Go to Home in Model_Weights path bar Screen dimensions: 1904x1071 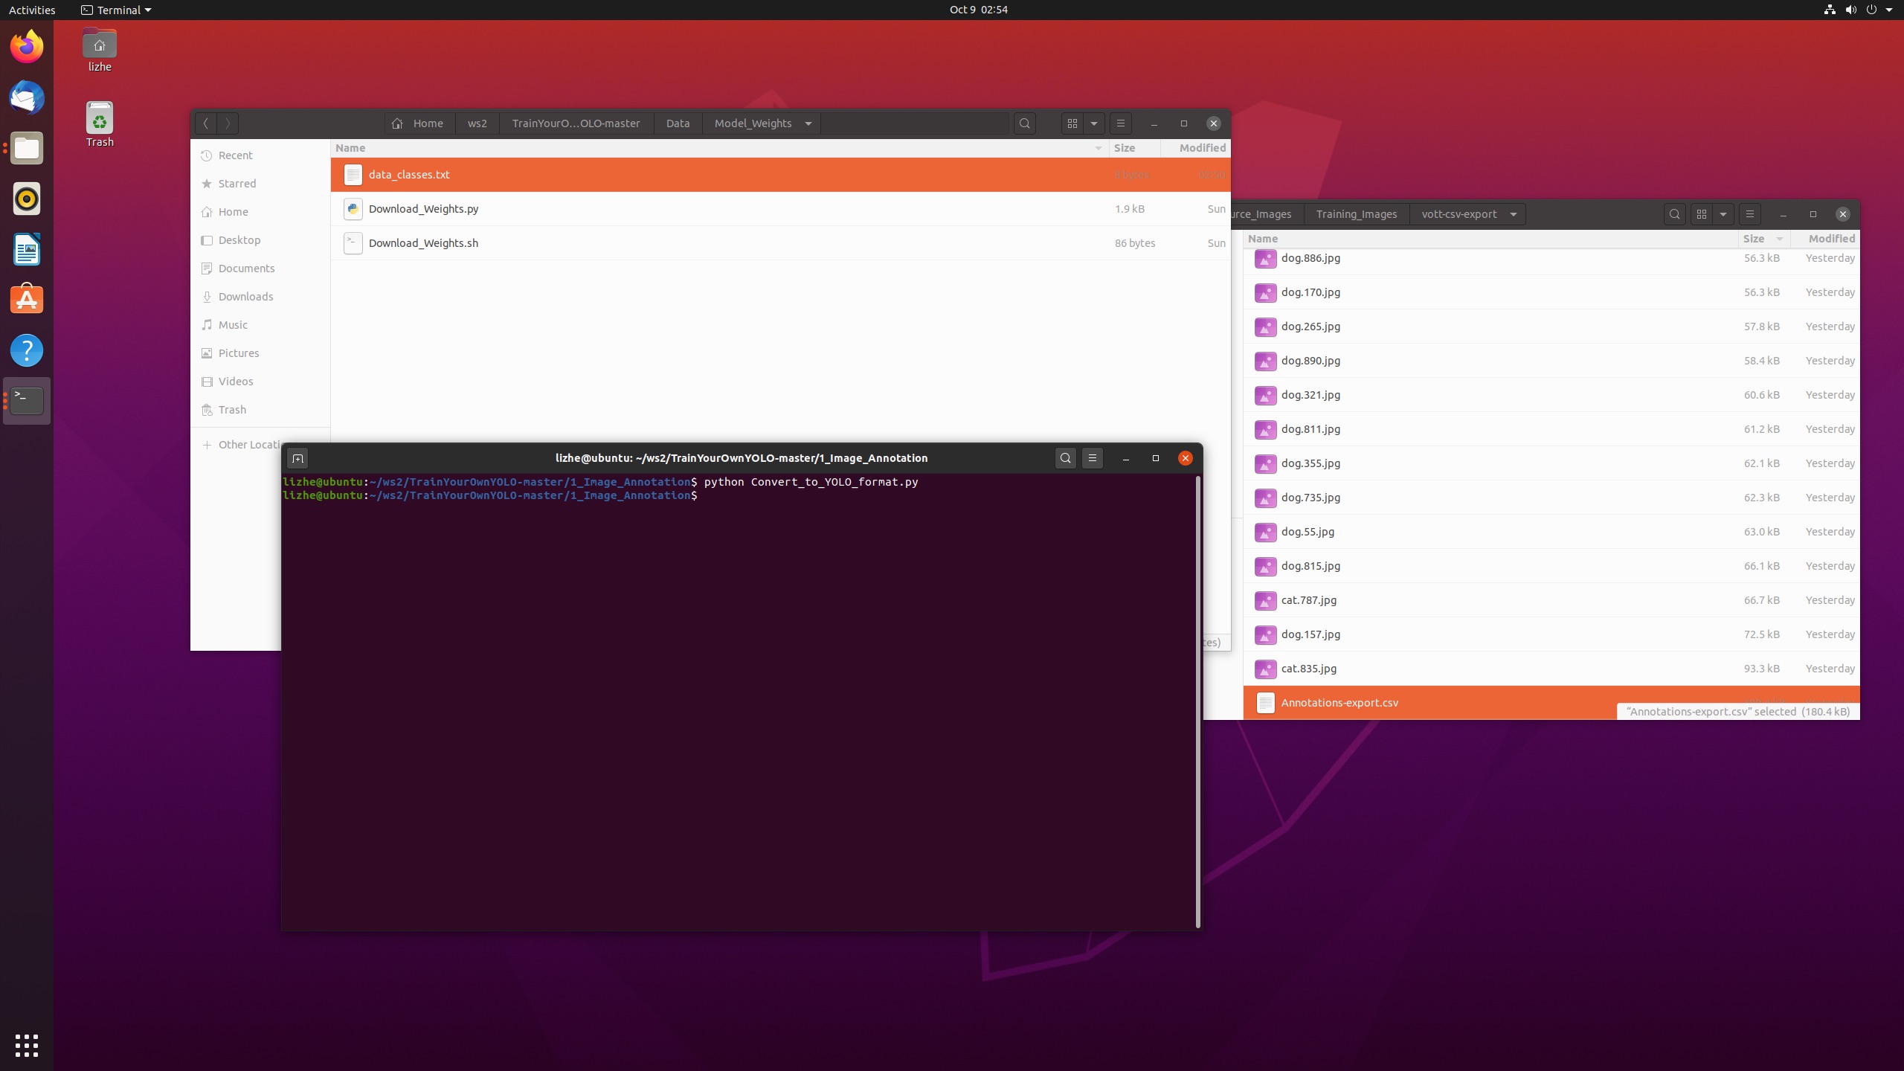click(419, 123)
